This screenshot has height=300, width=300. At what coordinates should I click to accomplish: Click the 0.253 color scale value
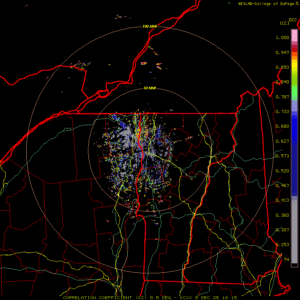pos(282,245)
